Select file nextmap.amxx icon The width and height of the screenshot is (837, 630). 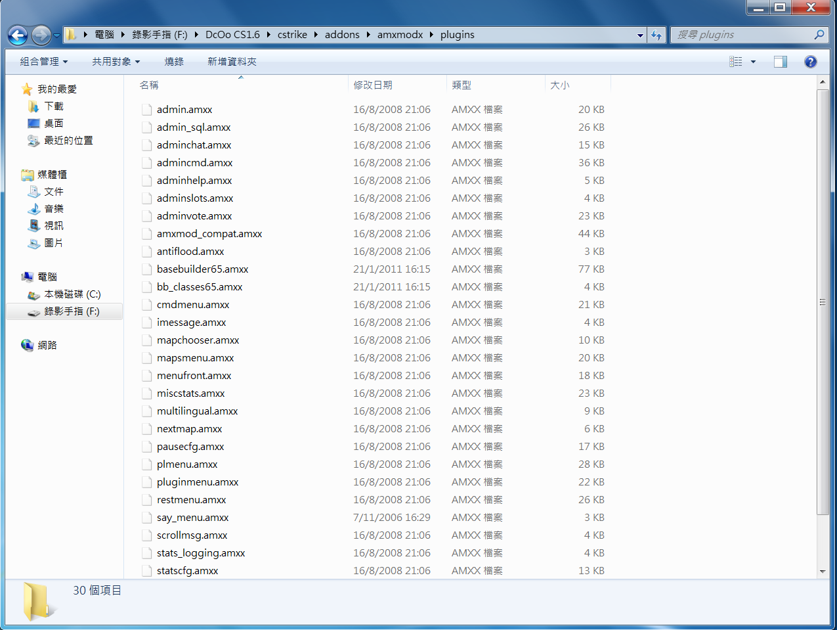147,429
